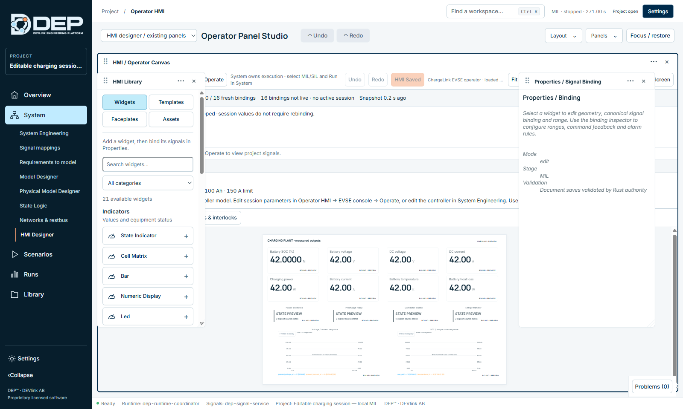The image size is (683, 409).
Task: Switch to the Templates tab
Action: coord(171,102)
